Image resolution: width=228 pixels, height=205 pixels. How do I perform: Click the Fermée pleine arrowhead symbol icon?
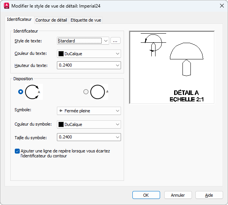click(61, 111)
